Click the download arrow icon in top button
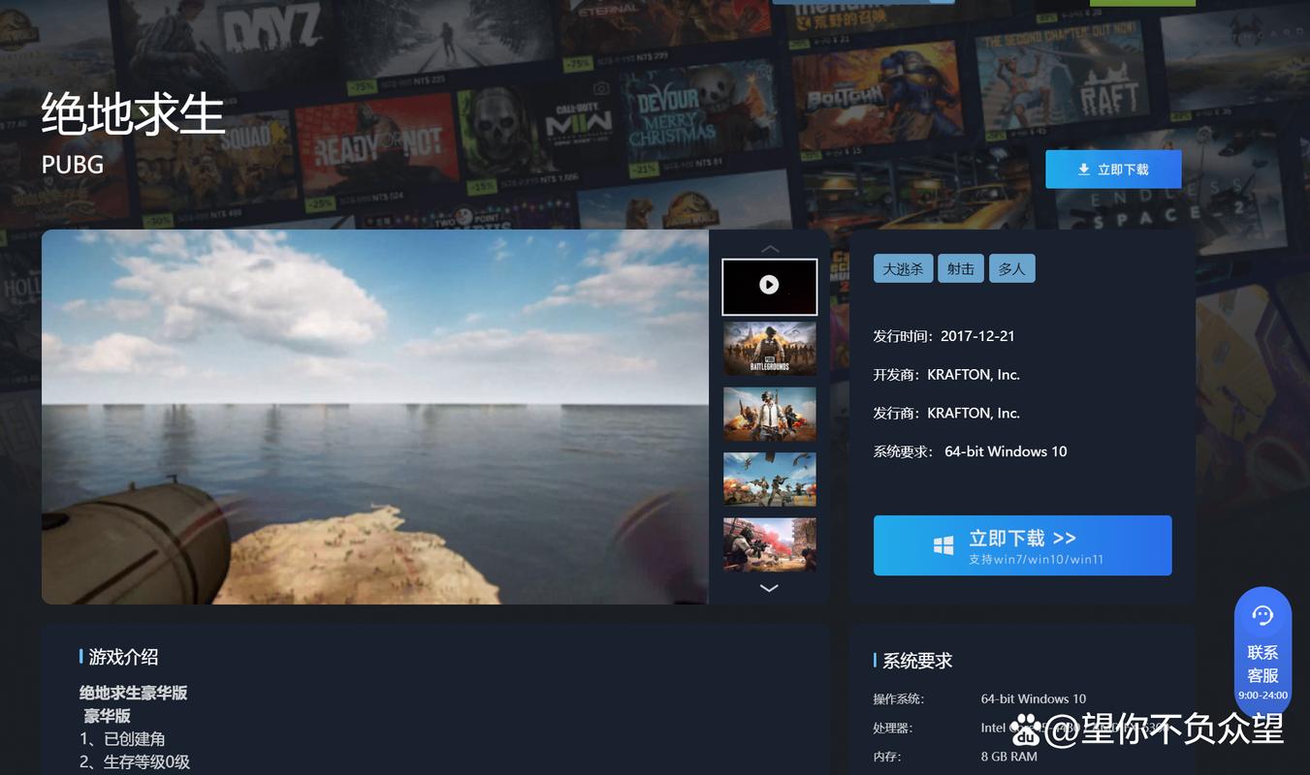Image resolution: width=1310 pixels, height=775 pixels. click(x=1084, y=170)
